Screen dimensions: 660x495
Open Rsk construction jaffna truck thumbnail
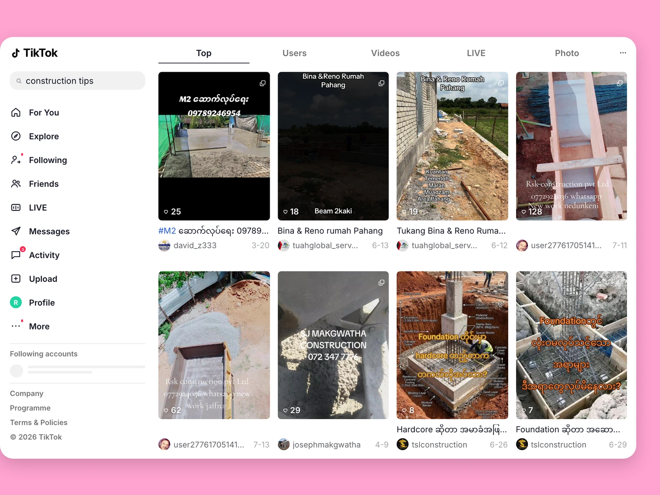click(x=214, y=345)
